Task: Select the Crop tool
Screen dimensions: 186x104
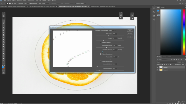Action: 3,25
